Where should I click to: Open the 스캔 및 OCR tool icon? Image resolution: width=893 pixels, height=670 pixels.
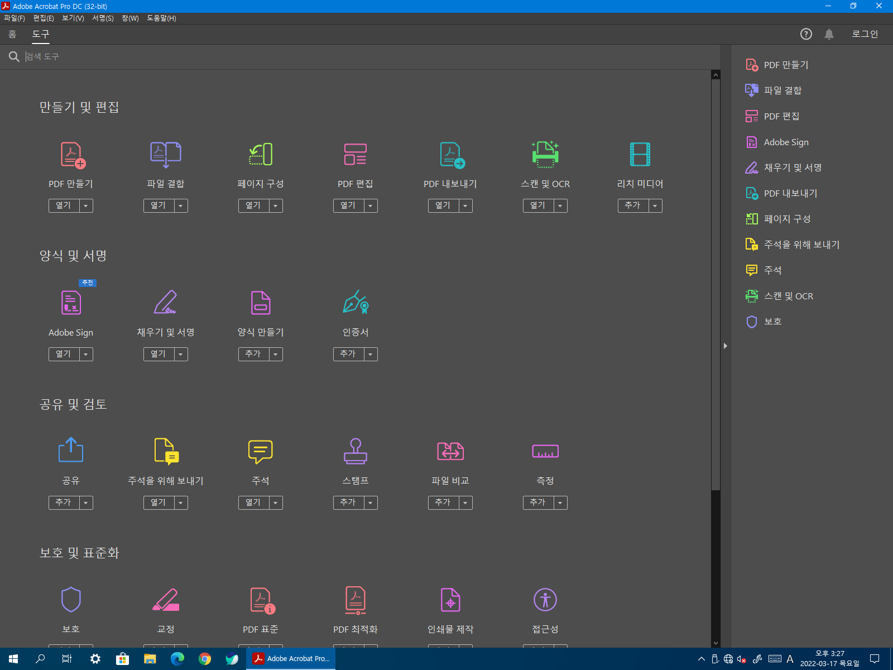545,155
